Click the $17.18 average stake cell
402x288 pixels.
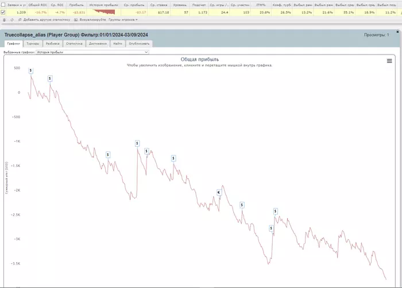(x=159, y=12)
